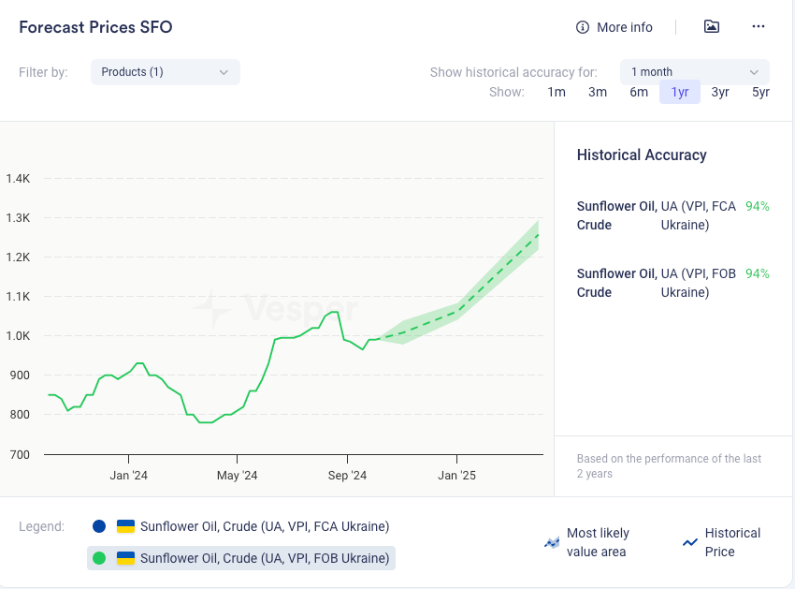The width and height of the screenshot is (795, 589).
Task: Show the 3m time range
Action: [x=598, y=92]
